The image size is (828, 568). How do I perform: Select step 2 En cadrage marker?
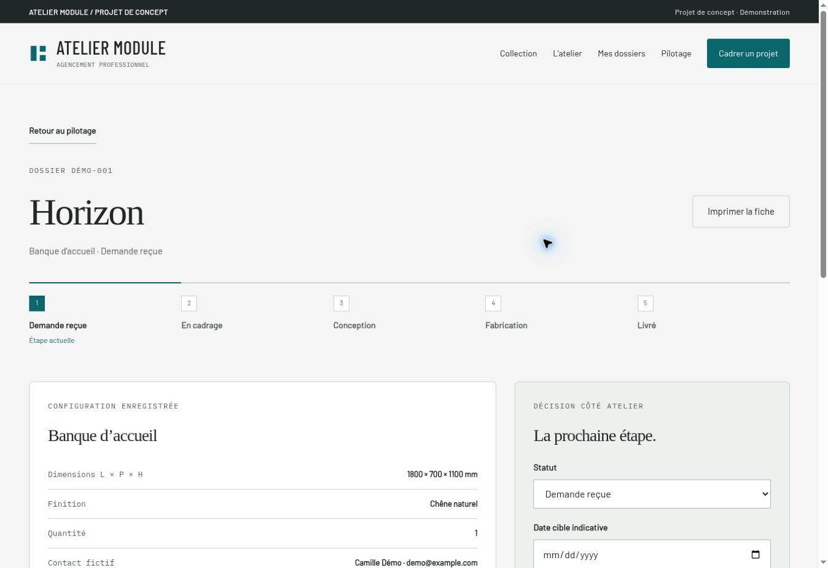click(x=189, y=303)
